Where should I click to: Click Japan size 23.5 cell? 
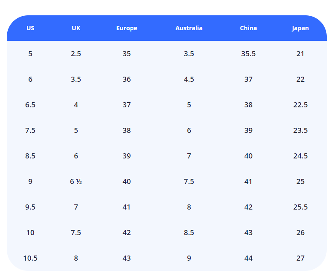[300, 130]
